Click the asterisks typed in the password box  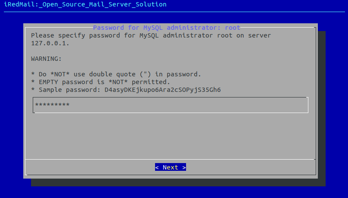coord(52,105)
